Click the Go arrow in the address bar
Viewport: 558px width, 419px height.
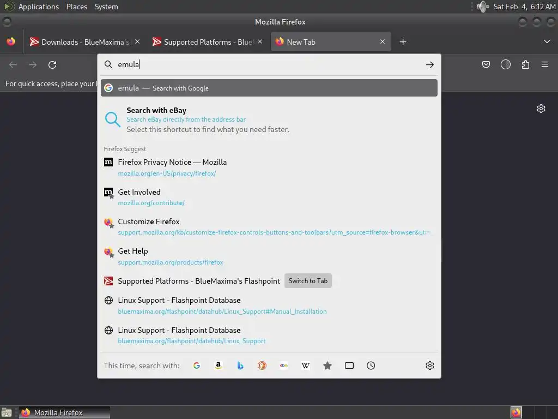(430, 64)
